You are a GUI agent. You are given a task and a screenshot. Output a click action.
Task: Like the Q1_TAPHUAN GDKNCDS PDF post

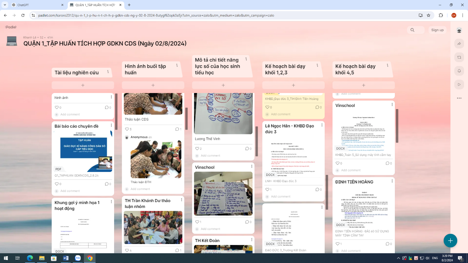[x=57, y=184]
